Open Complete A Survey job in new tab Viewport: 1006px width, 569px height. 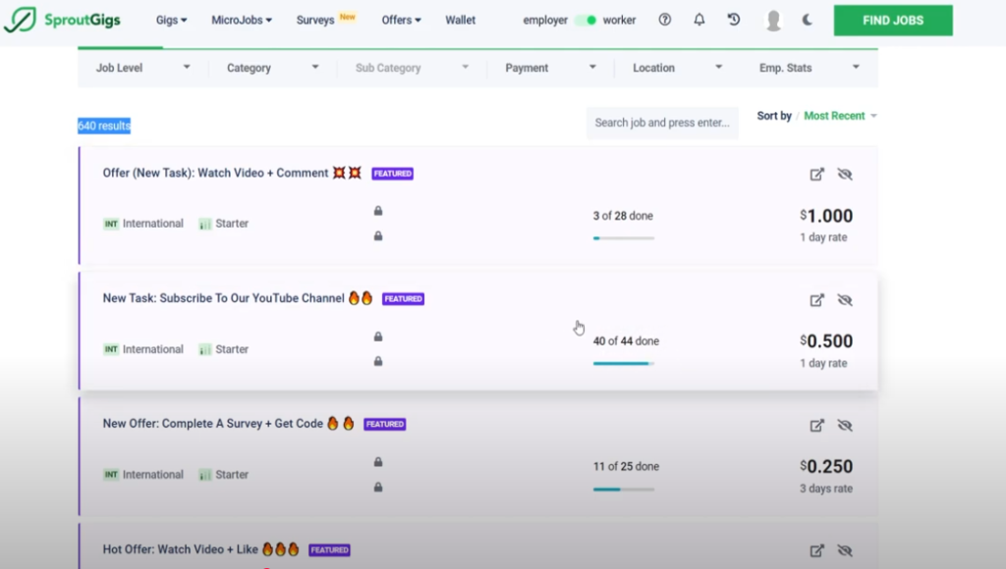point(816,426)
